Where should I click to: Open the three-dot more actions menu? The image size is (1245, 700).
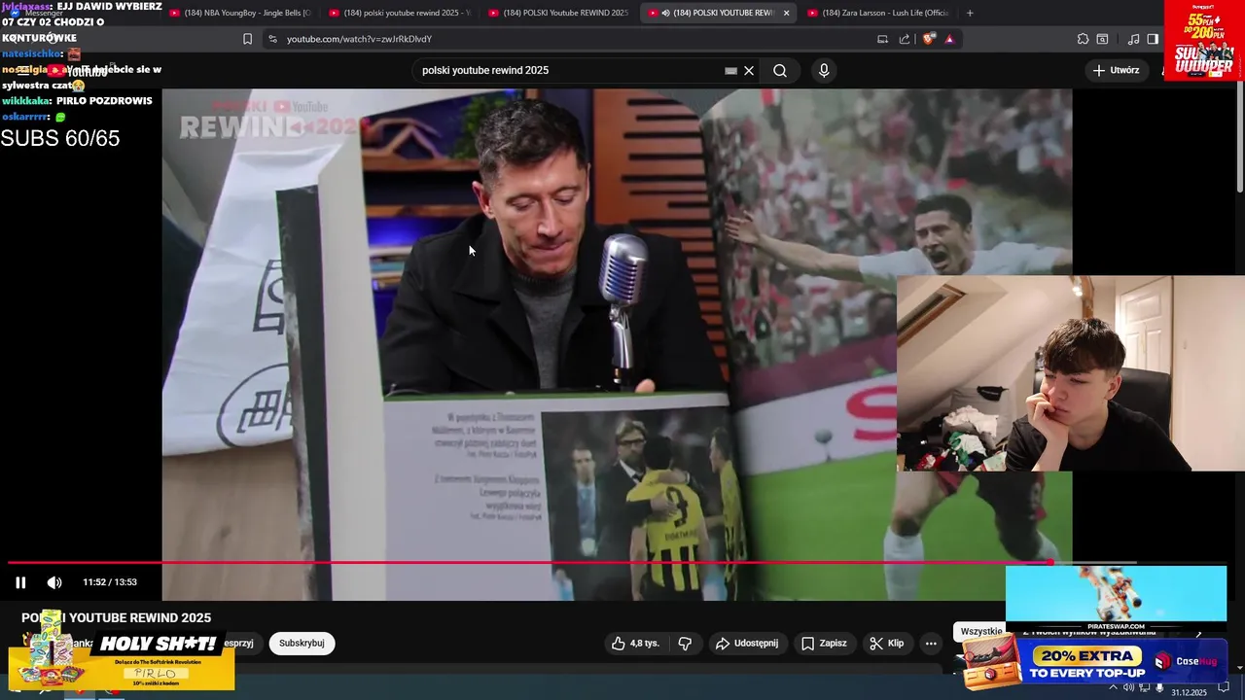(x=931, y=644)
